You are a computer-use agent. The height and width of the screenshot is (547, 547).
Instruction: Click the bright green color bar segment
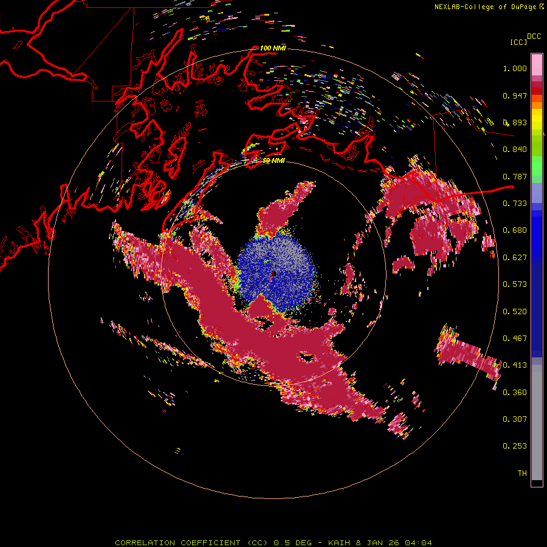(x=537, y=166)
